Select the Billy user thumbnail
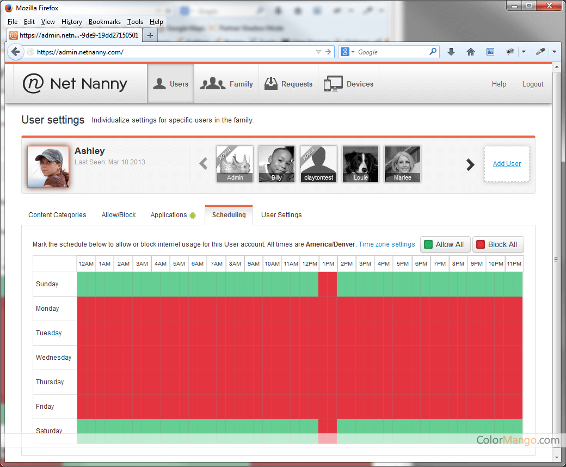566x467 pixels. click(x=276, y=164)
